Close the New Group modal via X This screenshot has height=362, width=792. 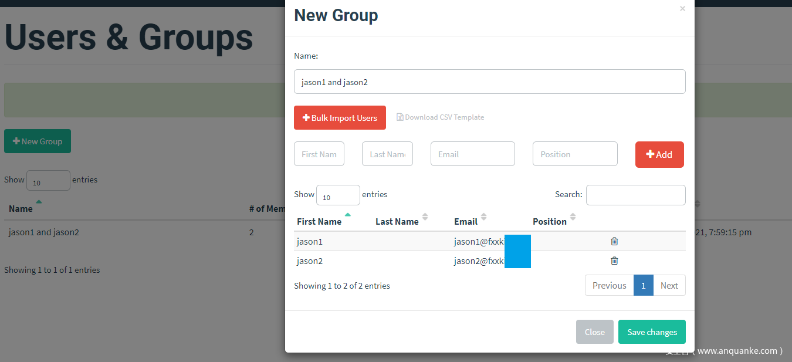pos(682,9)
